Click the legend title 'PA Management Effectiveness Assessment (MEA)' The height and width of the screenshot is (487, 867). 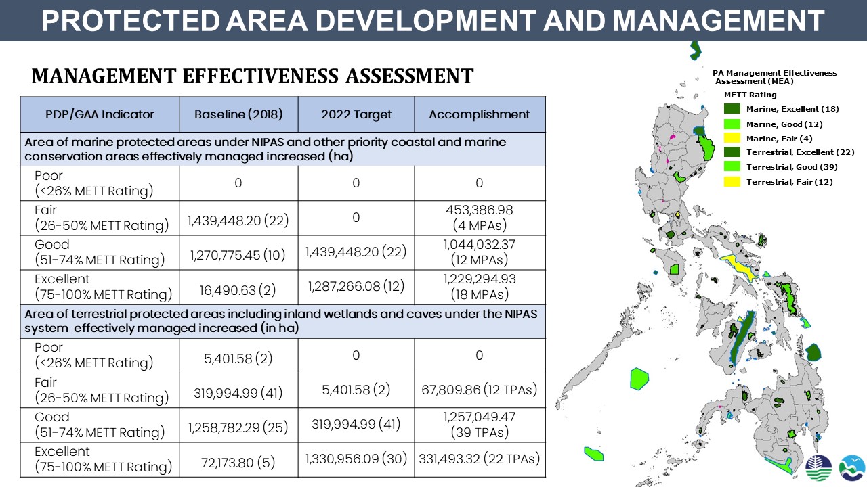(775, 77)
